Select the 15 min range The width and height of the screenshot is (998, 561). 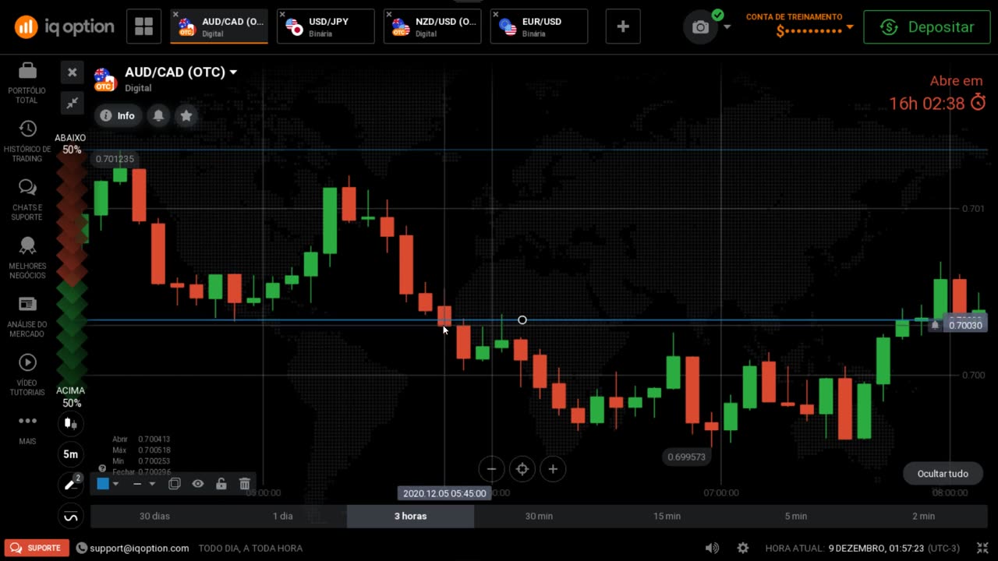(x=667, y=516)
